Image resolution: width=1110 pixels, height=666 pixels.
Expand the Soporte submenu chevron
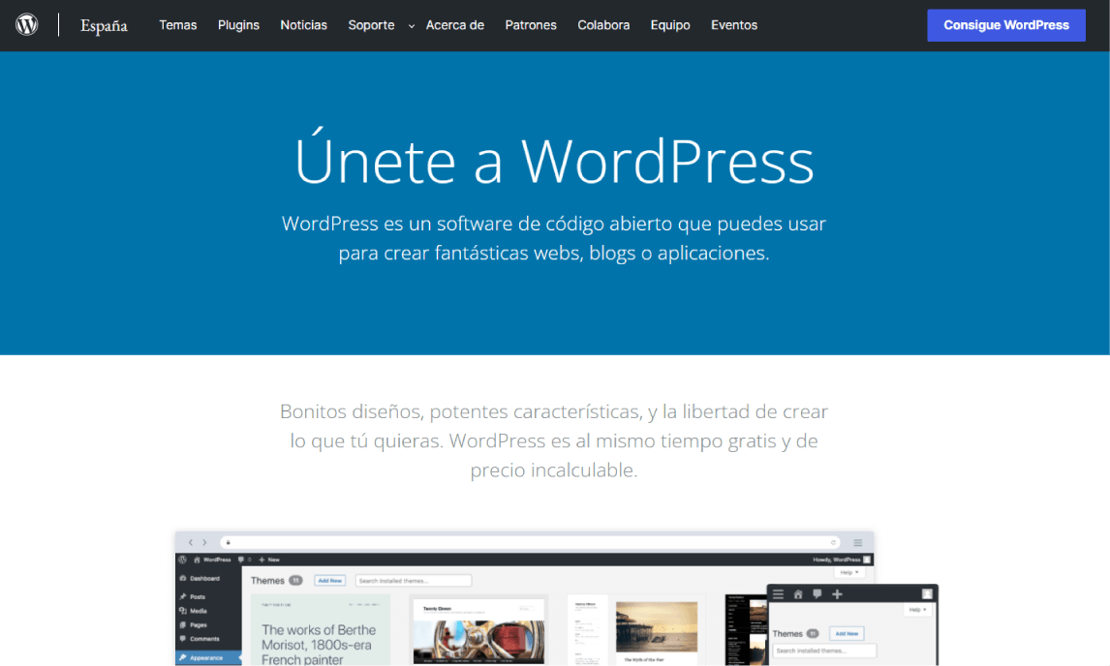(412, 26)
